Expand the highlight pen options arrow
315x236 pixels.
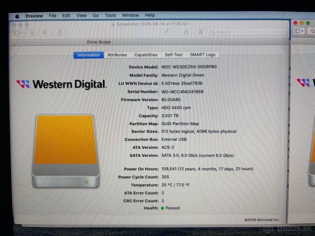[x=175, y=32]
